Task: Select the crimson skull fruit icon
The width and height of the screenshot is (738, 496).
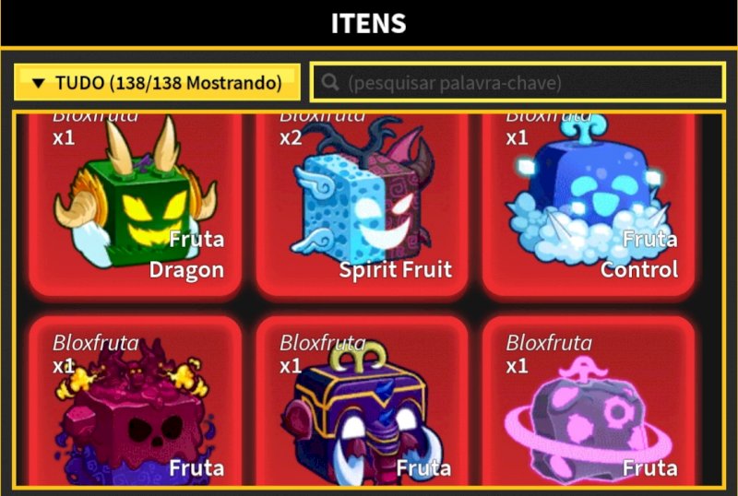Action: tap(134, 414)
